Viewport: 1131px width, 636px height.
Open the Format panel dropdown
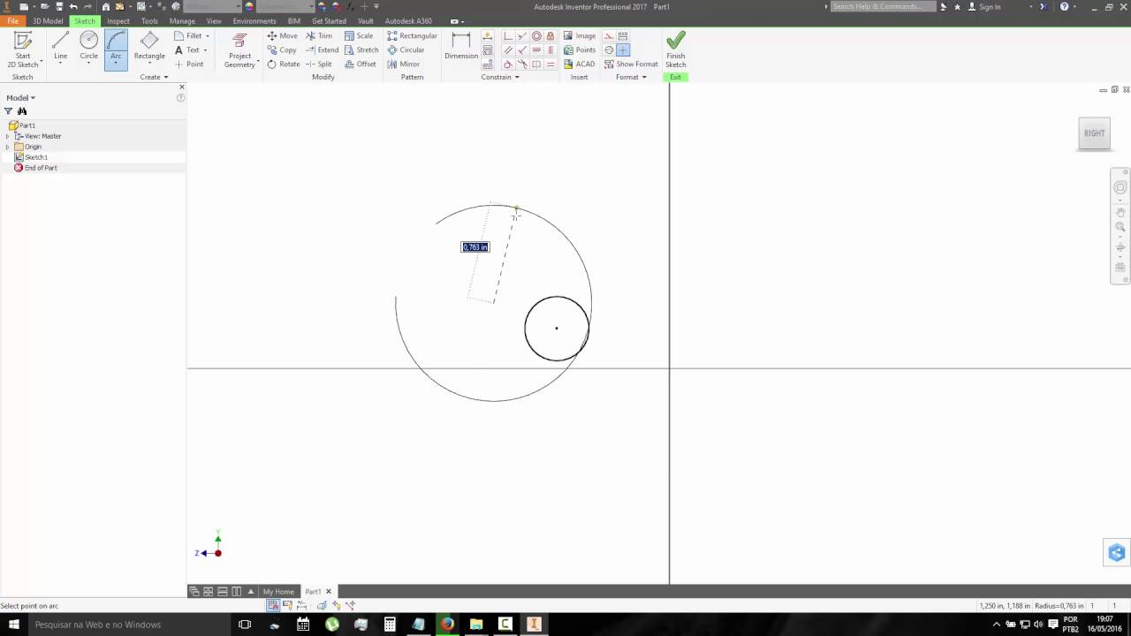(631, 77)
